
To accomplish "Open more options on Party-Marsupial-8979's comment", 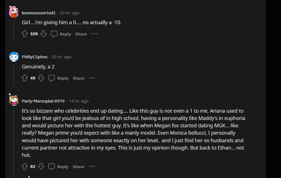I will click(x=92, y=166).
